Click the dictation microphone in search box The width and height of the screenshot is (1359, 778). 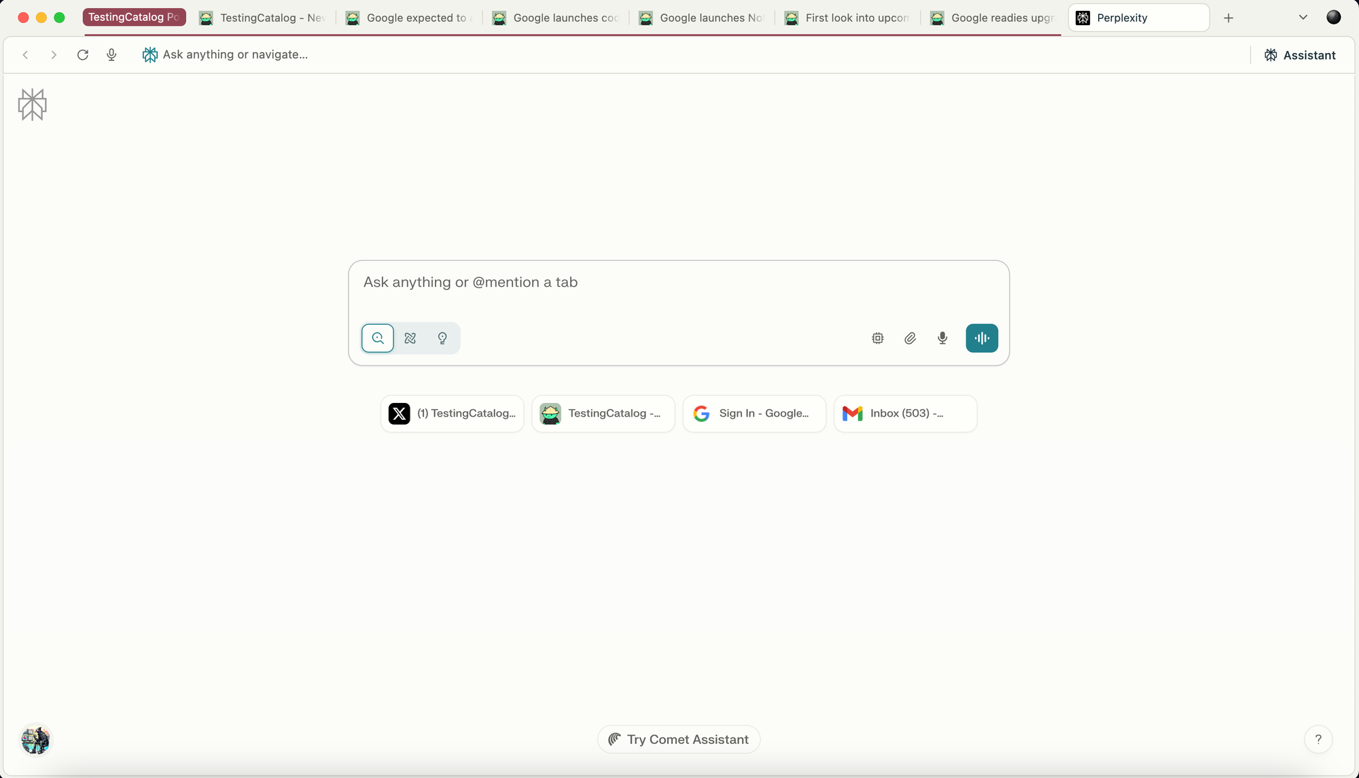point(942,338)
